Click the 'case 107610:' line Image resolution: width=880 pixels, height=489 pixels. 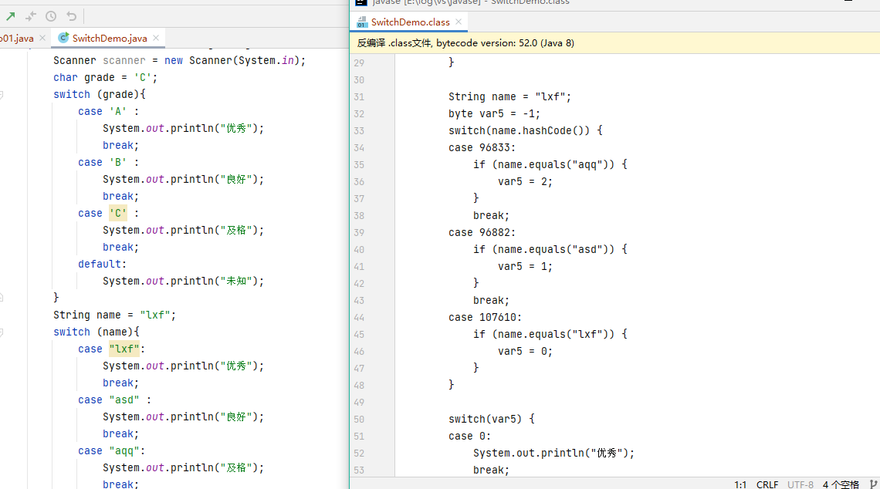(485, 318)
